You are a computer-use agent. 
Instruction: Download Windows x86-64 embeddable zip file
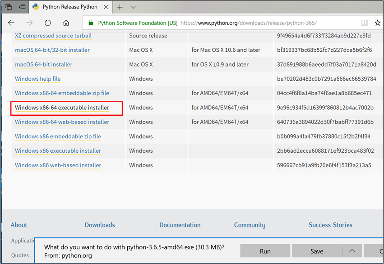pyautogui.click(x=62, y=93)
